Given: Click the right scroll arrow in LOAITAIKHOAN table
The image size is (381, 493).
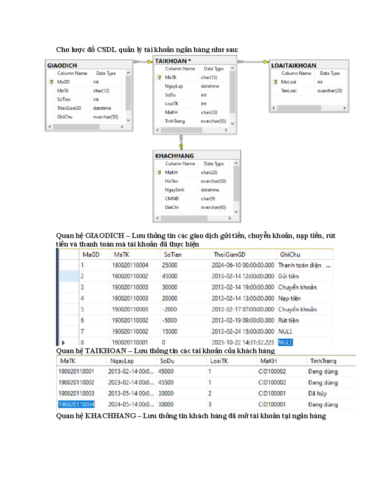Looking at the screenshot, I should [x=344, y=108].
